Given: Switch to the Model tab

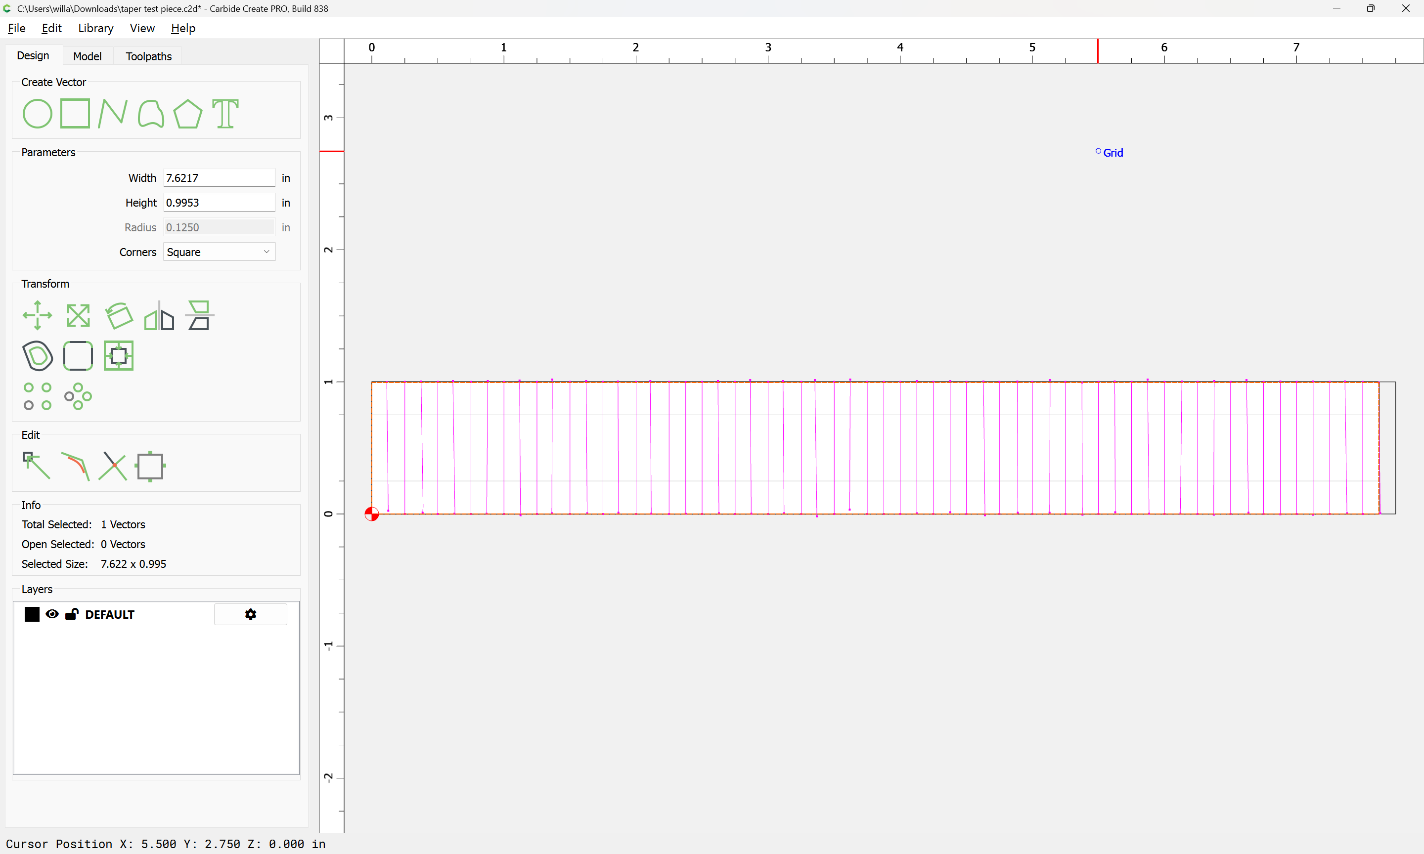Looking at the screenshot, I should pyautogui.click(x=87, y=56).
